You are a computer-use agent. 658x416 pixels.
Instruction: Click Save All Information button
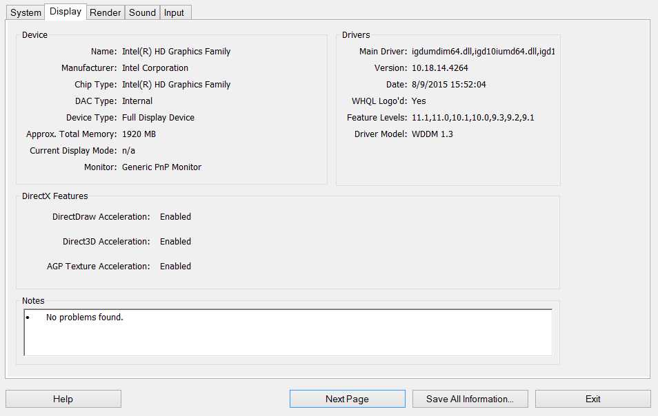tap(470, 399)
